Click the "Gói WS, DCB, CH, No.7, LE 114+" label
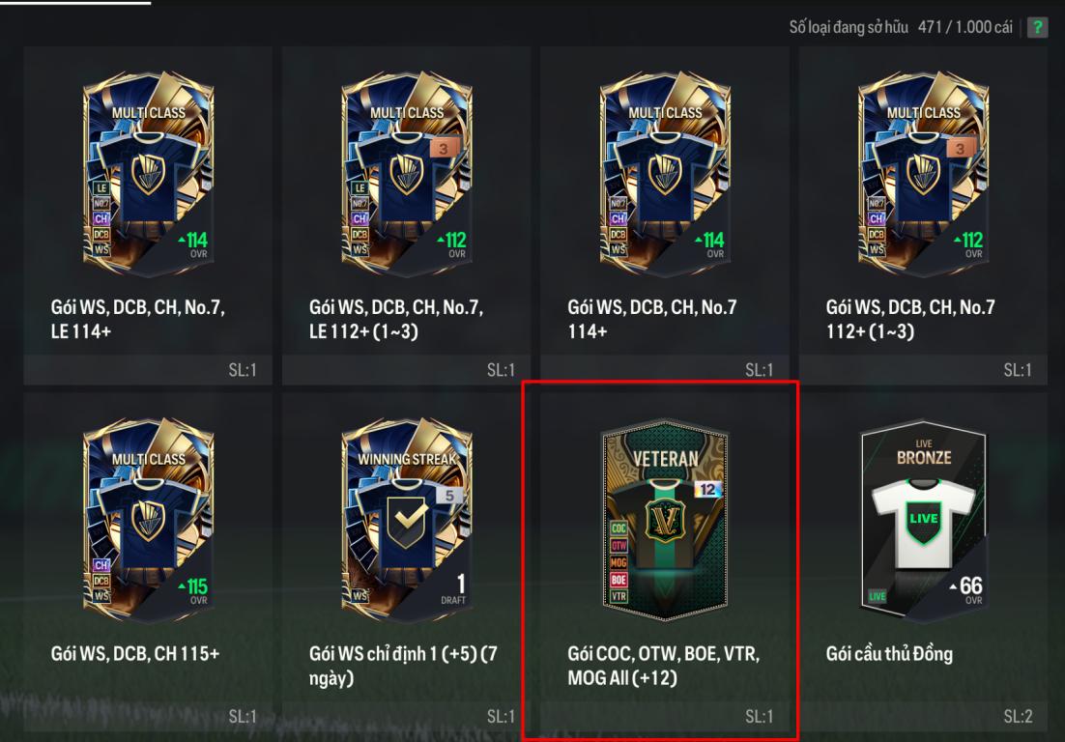1065x742 pixels. [138, 319]
